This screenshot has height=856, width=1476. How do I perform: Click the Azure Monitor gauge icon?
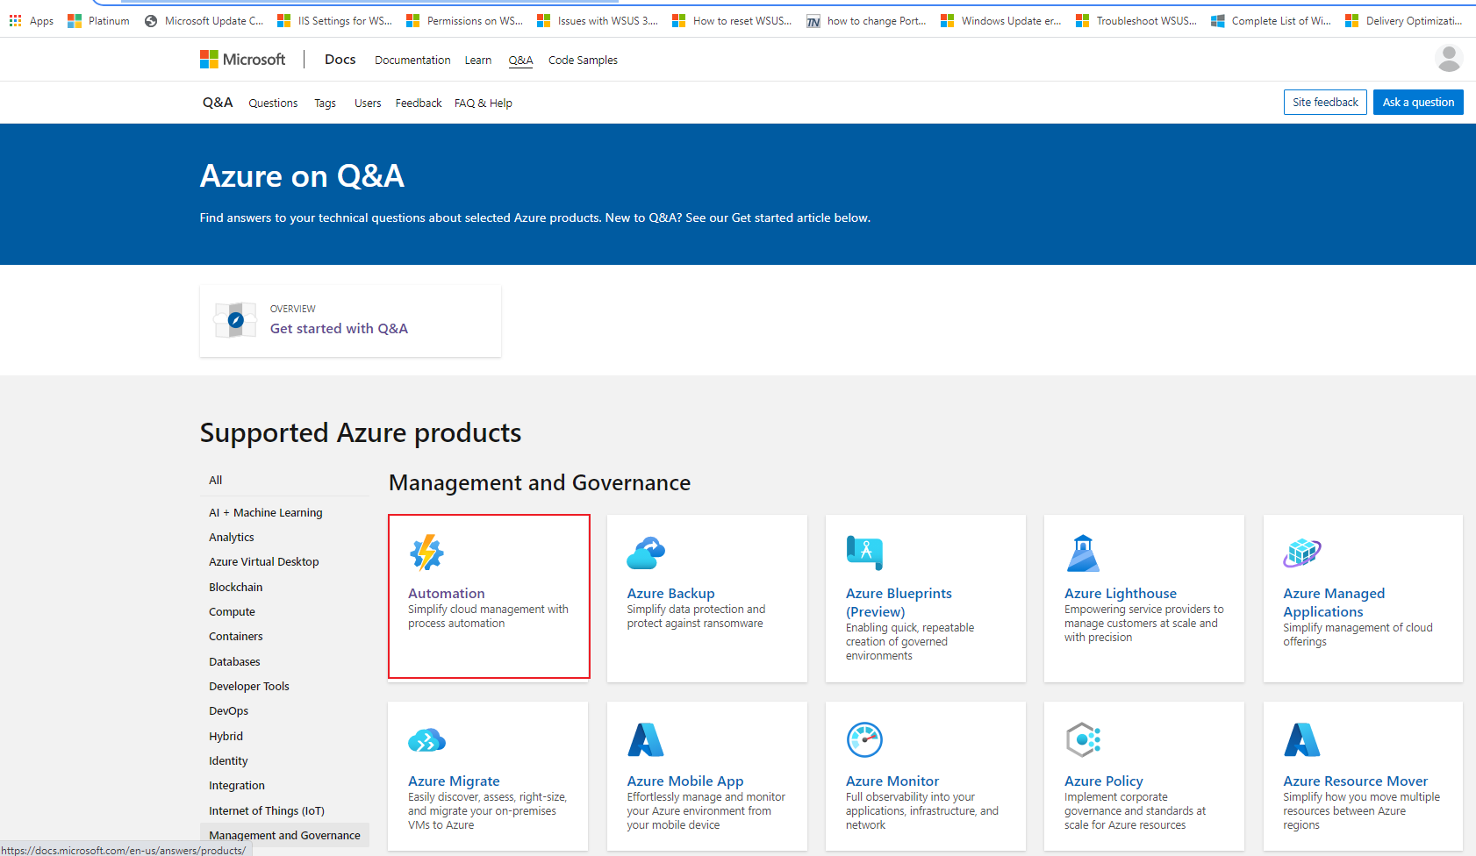point(864,740)
